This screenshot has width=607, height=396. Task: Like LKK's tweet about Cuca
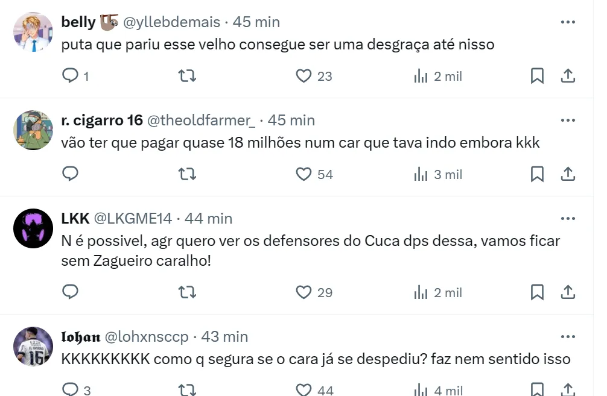point(303,292)
